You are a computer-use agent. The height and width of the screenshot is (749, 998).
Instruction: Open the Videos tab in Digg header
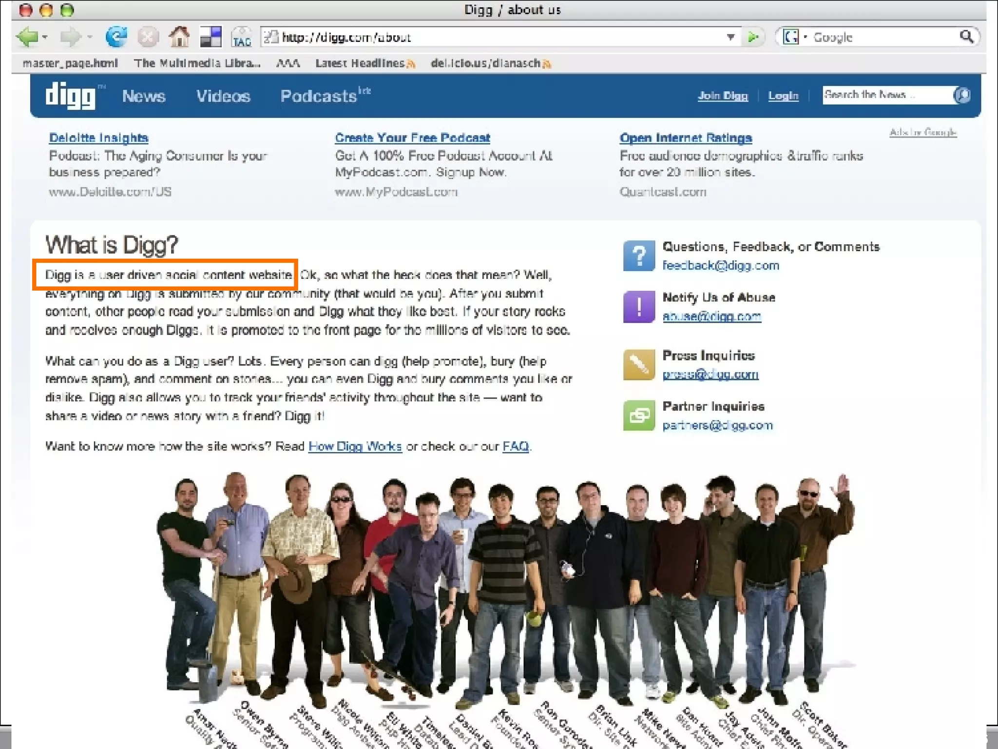pos(223,96)
